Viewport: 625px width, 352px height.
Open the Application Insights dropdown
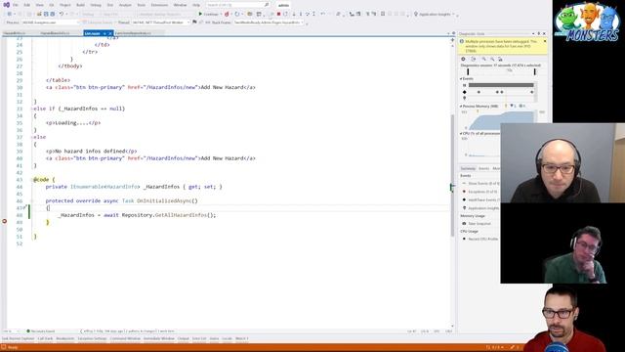[435, 14]
